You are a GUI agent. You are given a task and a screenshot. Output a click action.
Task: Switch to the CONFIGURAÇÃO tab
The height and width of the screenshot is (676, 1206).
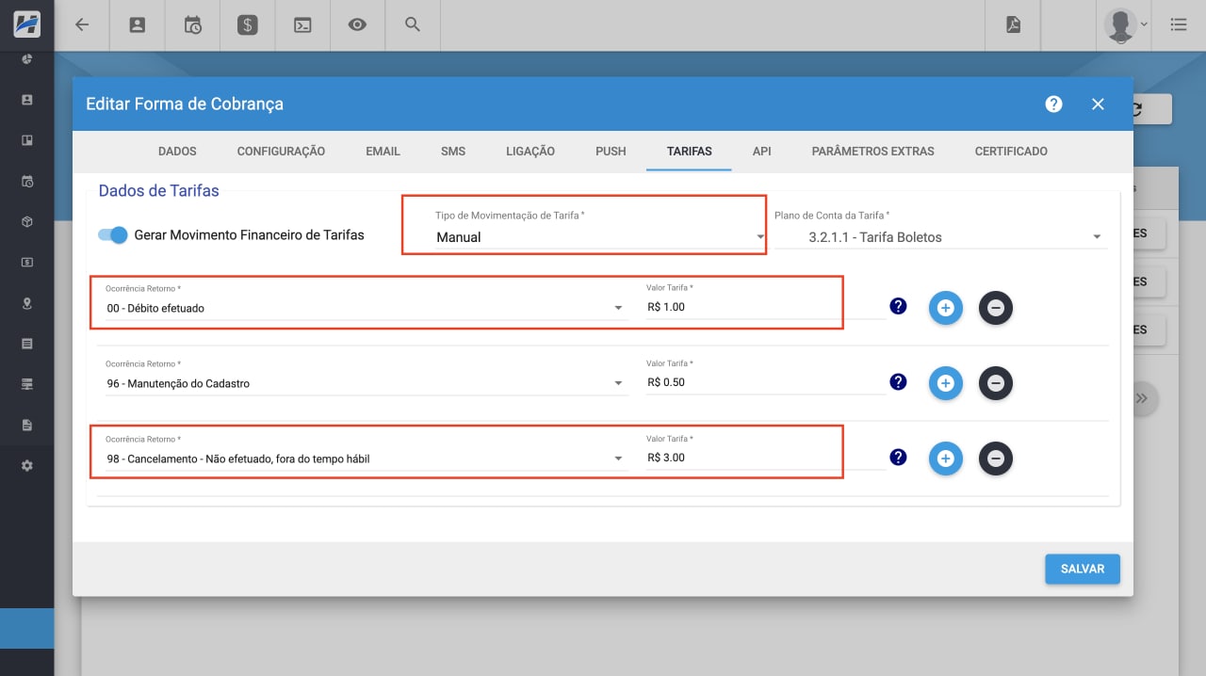pos(281,151)
